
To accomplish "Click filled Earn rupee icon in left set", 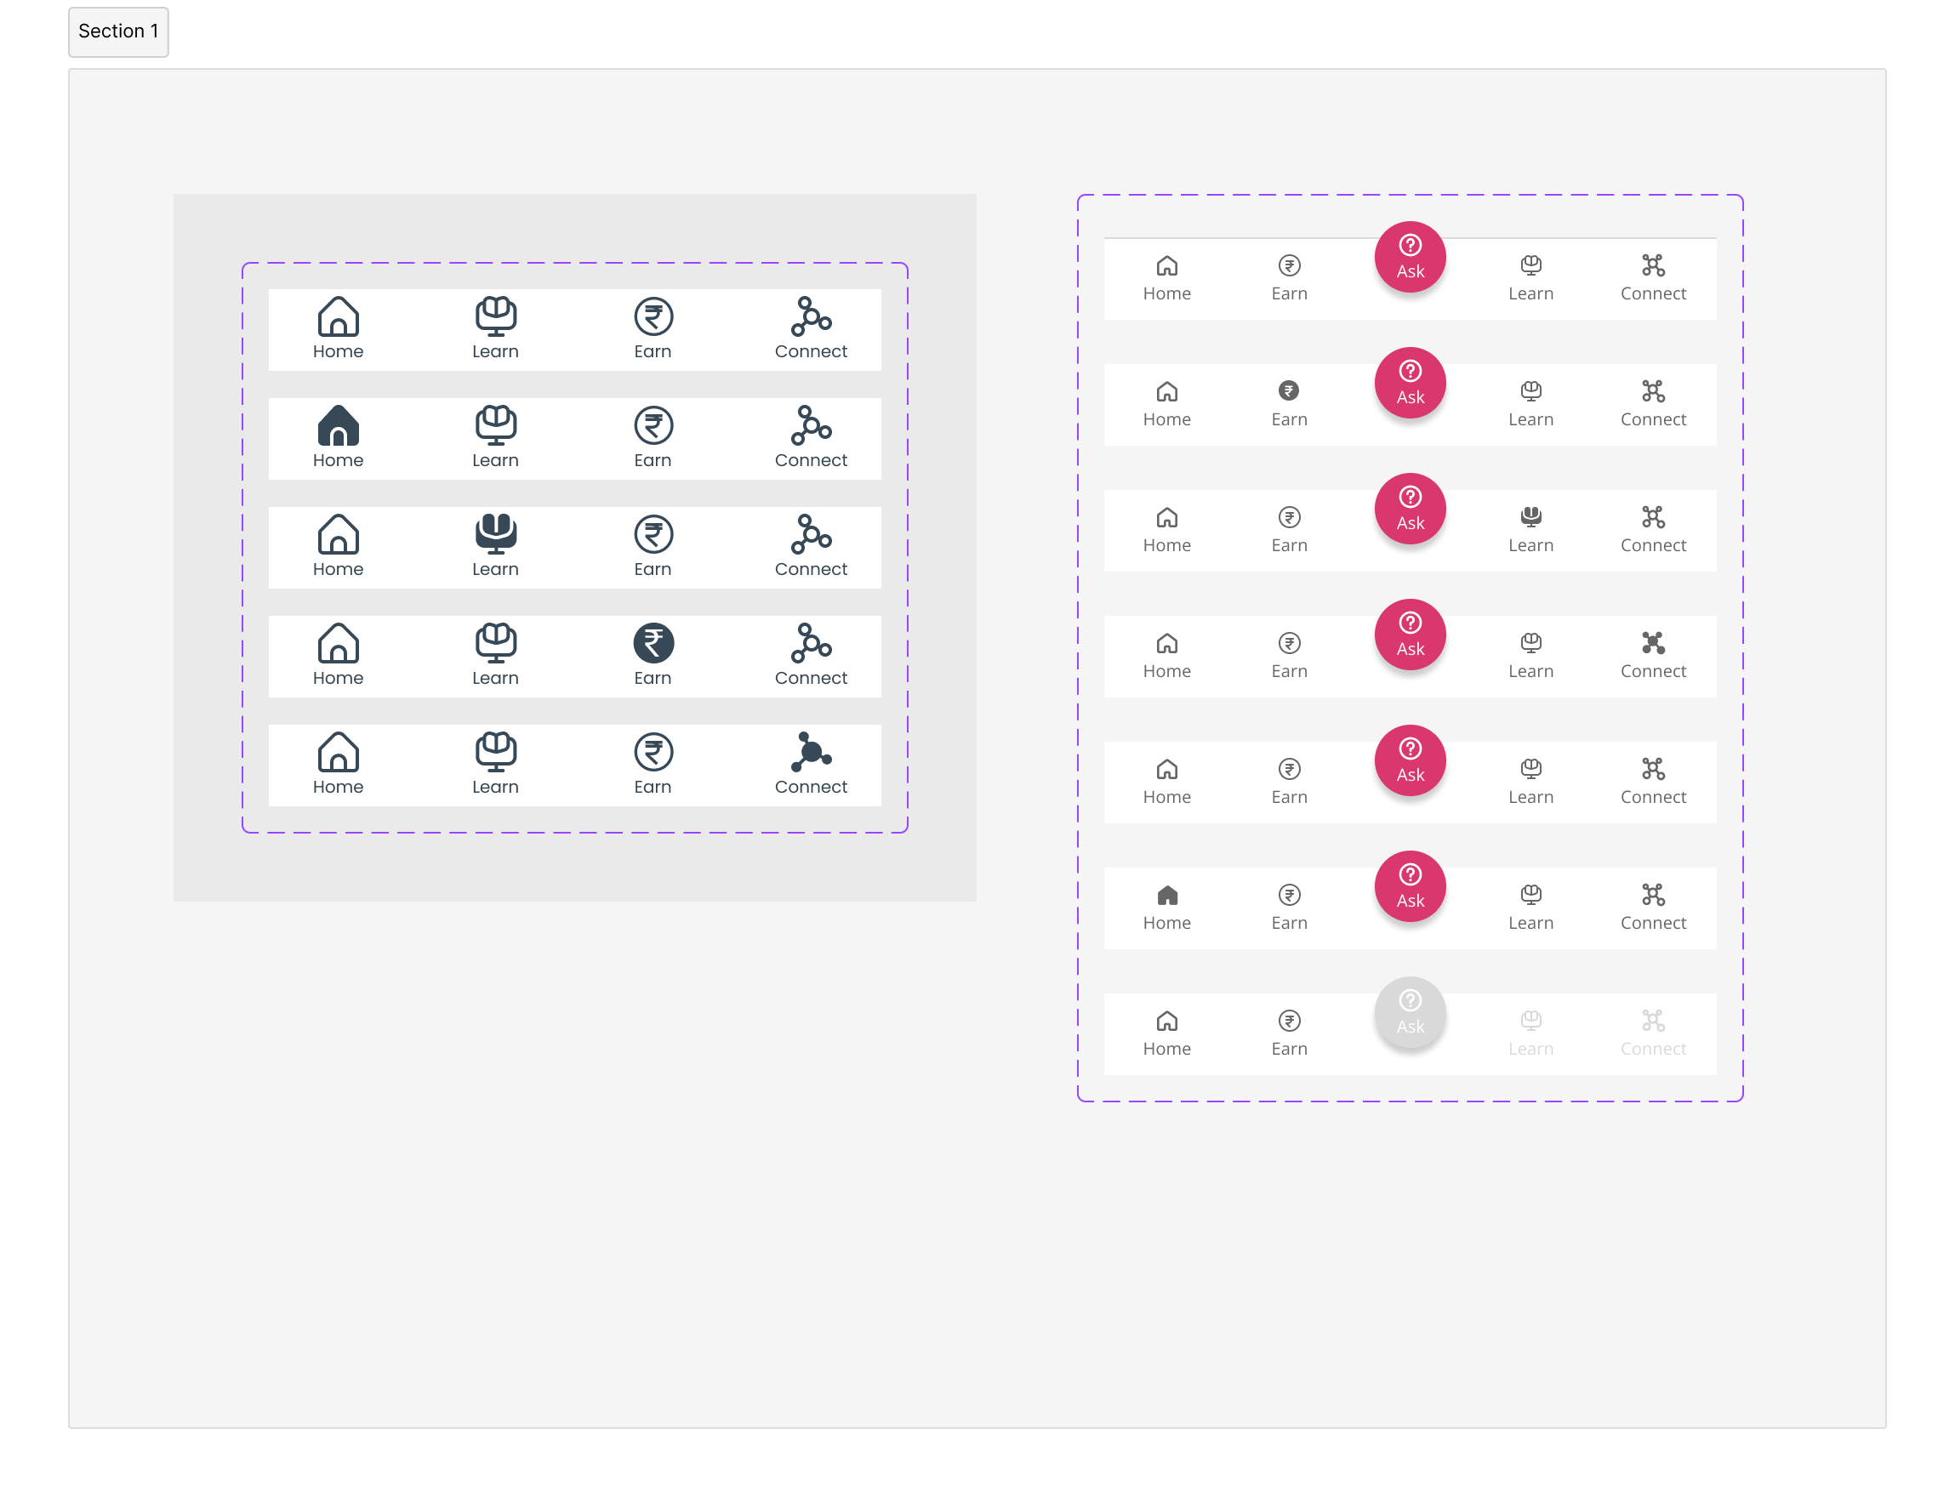I will 653,642.
